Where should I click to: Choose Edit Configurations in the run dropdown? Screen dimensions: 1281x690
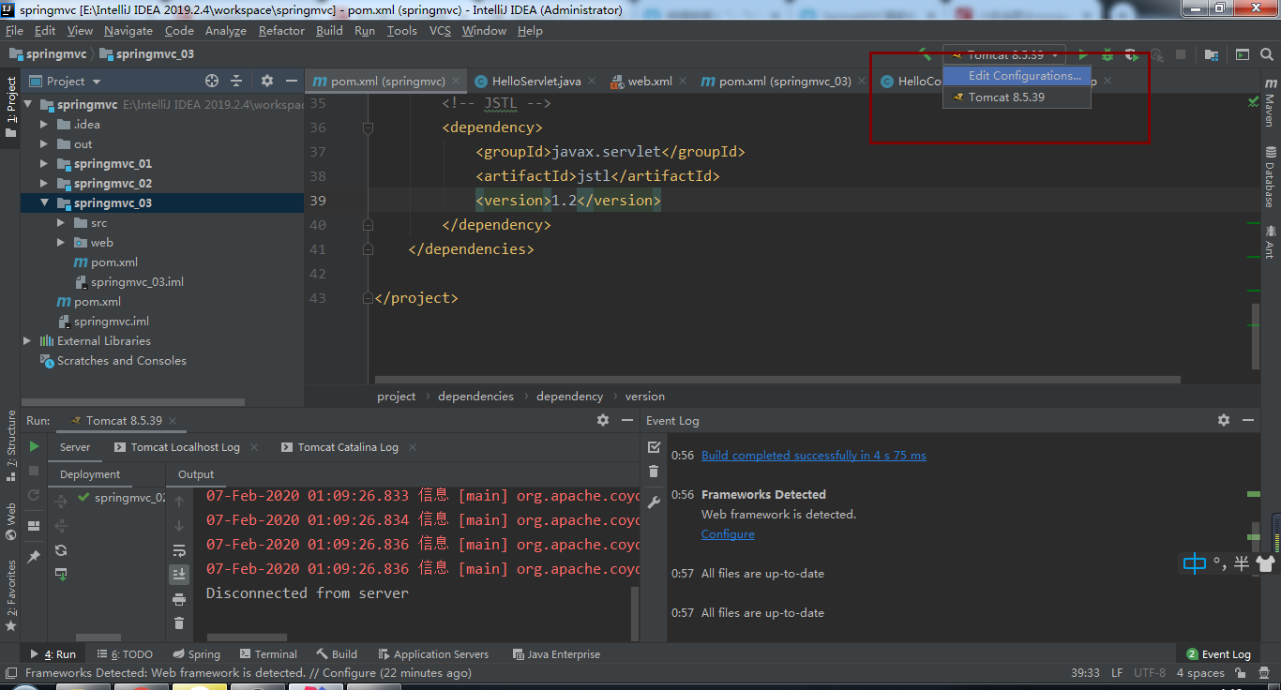(1017, 76)
